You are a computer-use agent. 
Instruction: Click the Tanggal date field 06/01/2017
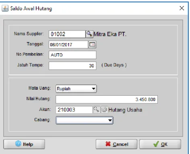pyautogui.click(x=68, y=45)
